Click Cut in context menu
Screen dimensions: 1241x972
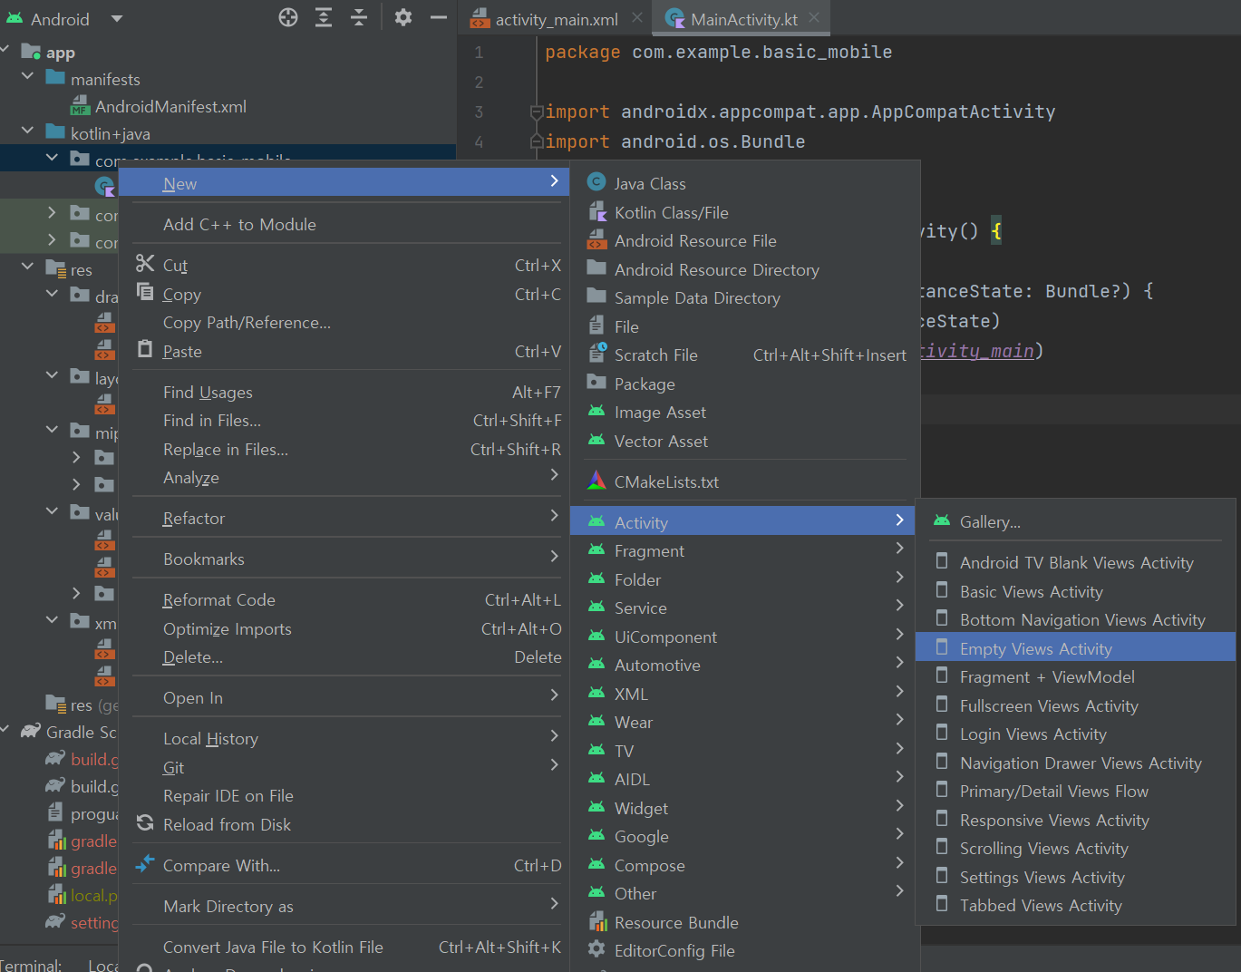[x=344, y=265]
